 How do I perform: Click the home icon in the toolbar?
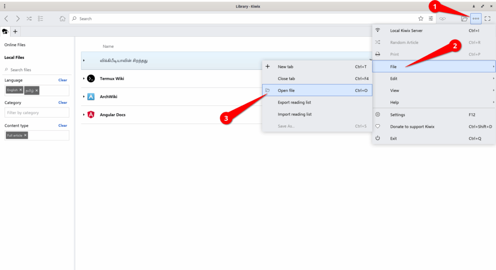62,19
